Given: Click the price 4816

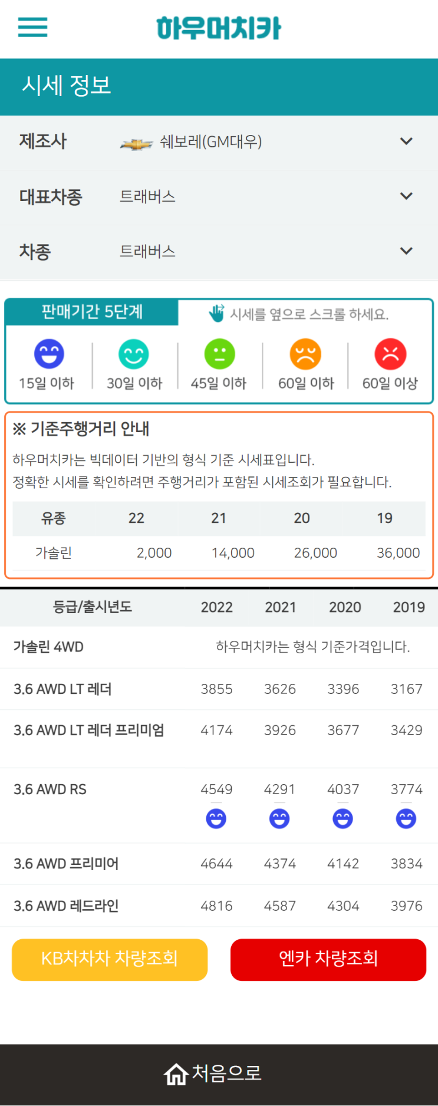Looking at the screenshot, I should click(216, 906).
